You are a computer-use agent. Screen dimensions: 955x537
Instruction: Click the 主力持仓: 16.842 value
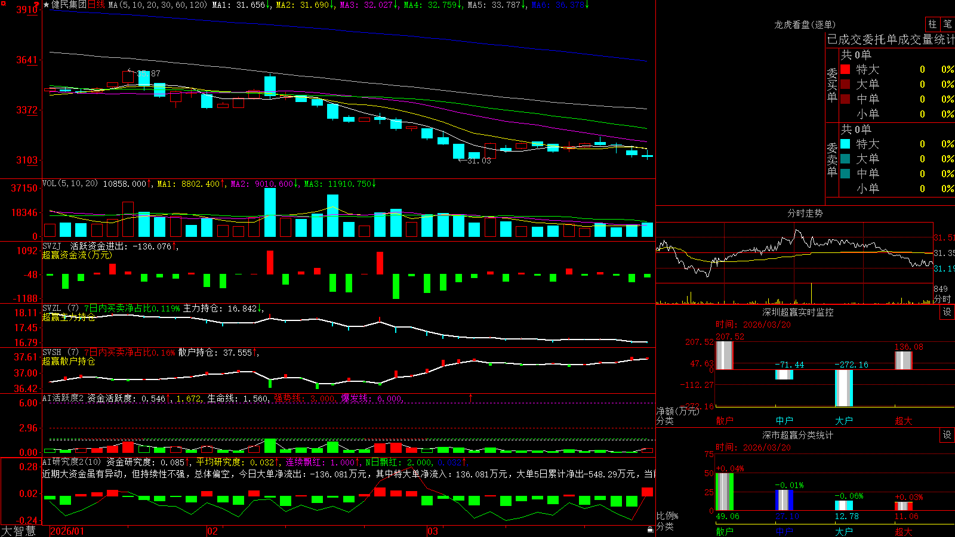point(223,308)
